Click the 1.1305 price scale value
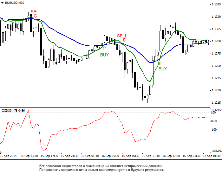 216,29
